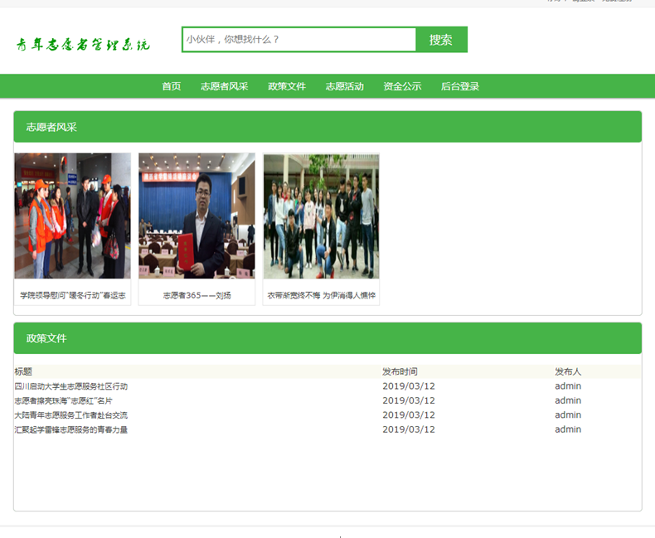Open 汇聚起学雷锋志愿服务的青春力量 policy link
The width and height of the screenshot is (655, 538).
(x=71, y=429)
